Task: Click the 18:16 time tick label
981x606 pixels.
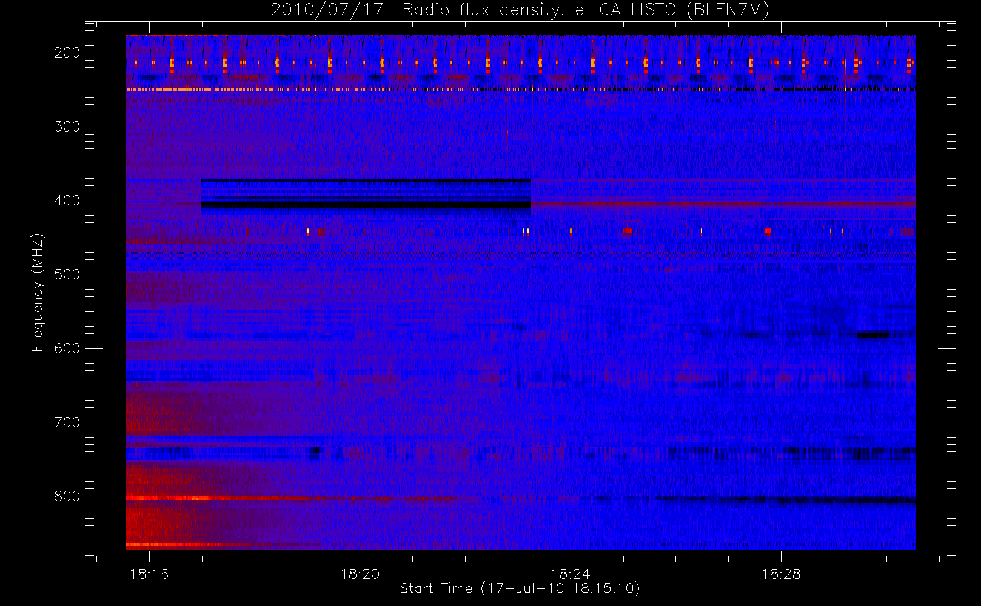Action: 149,574
